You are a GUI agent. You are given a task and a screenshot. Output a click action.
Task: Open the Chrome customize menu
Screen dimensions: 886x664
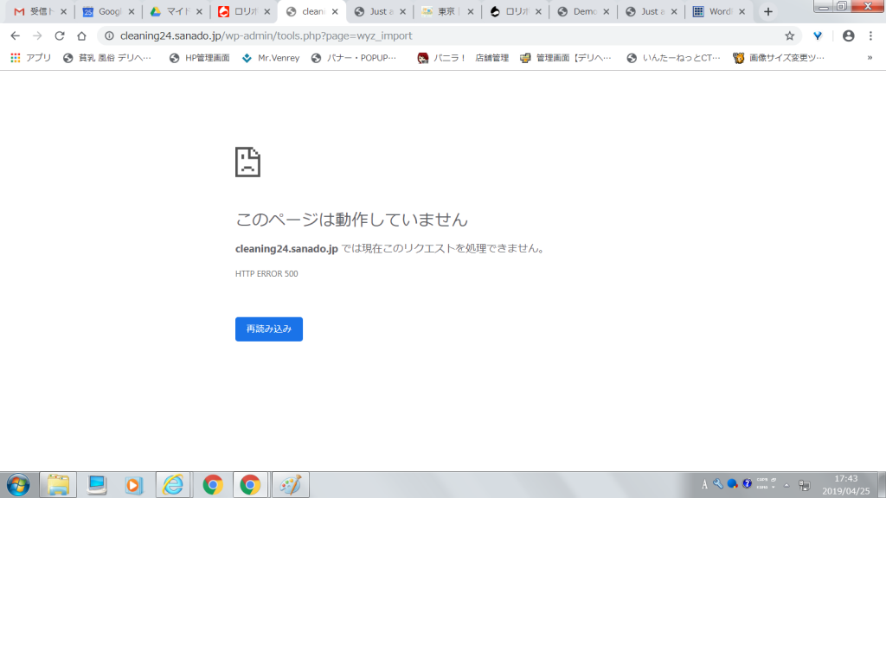pyautogui.click(x=869, y=35)
